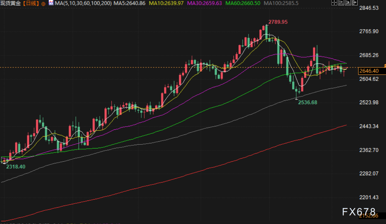Click the MA60:2660.50 value label
The width and height of the screenshot is (386, 224).
click(243, 3)
